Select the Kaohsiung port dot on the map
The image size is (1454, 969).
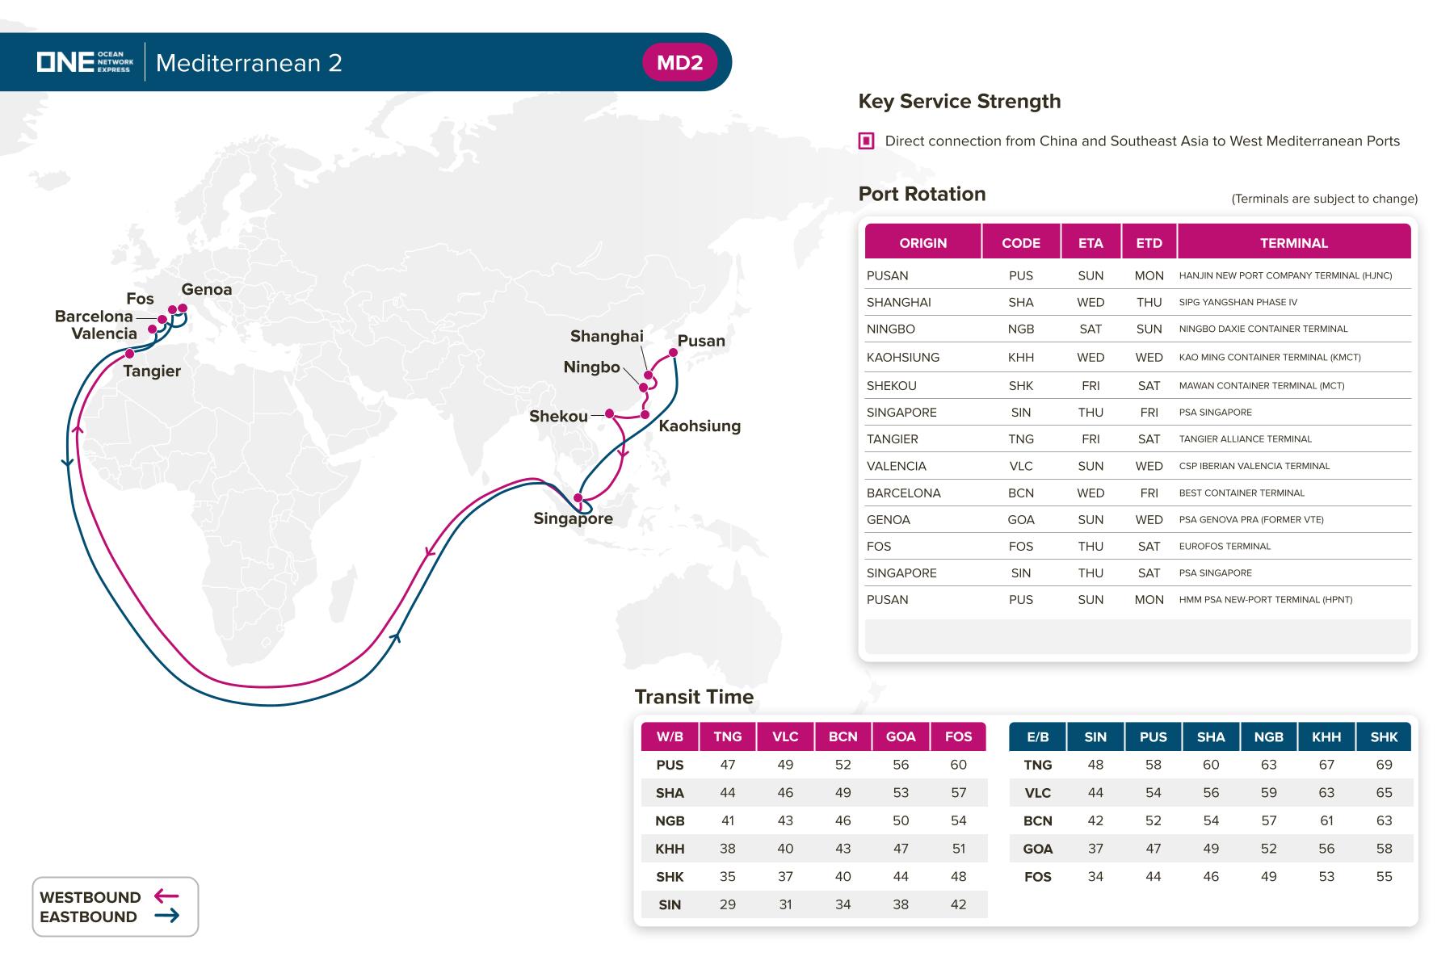pyautogui.click(x=645, y=415)
